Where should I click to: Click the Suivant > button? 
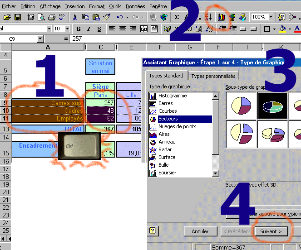tap(271, 231)
